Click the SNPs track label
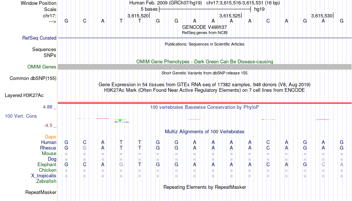Image resolution: width=352 pixels, height=201 pixels. (x=50, y=55)
